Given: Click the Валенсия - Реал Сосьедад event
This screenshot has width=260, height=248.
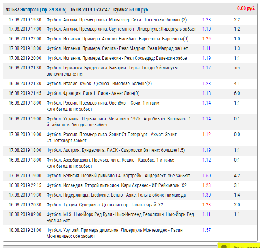Looking at the screenshot, I should (117, 58).
